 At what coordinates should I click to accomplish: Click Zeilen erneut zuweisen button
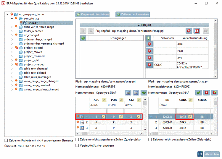[x=133, y=14]
